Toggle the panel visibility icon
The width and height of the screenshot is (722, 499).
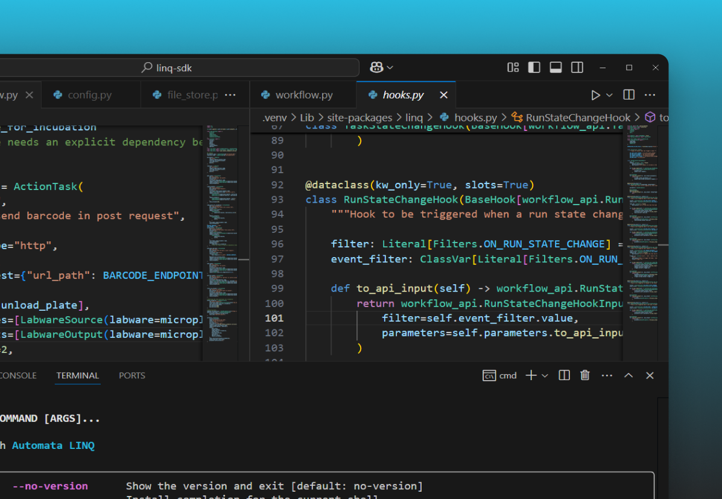coord(556,67)
